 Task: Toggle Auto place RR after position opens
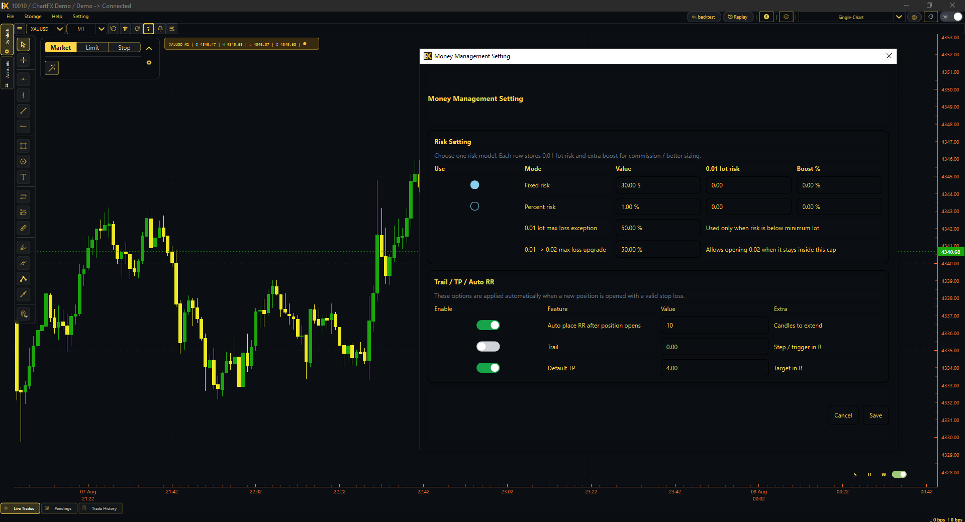pyautogui.click(x=488, y=326)
